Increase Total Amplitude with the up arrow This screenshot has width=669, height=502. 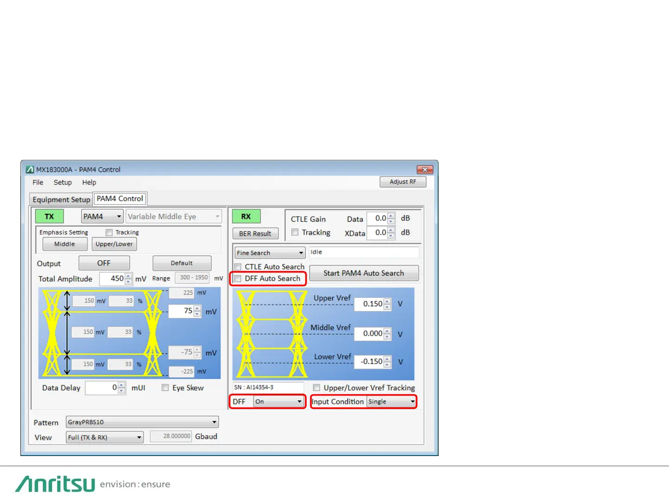(129, 276)
